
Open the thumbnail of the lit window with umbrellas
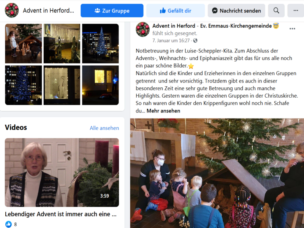coord(62,85)
